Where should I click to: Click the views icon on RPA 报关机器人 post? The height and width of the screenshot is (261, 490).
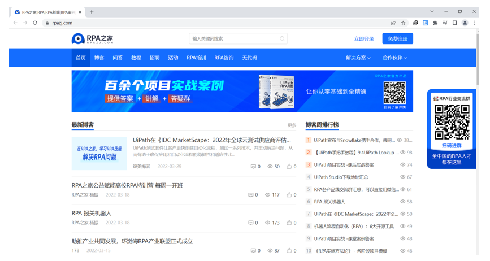coord(267,223)
